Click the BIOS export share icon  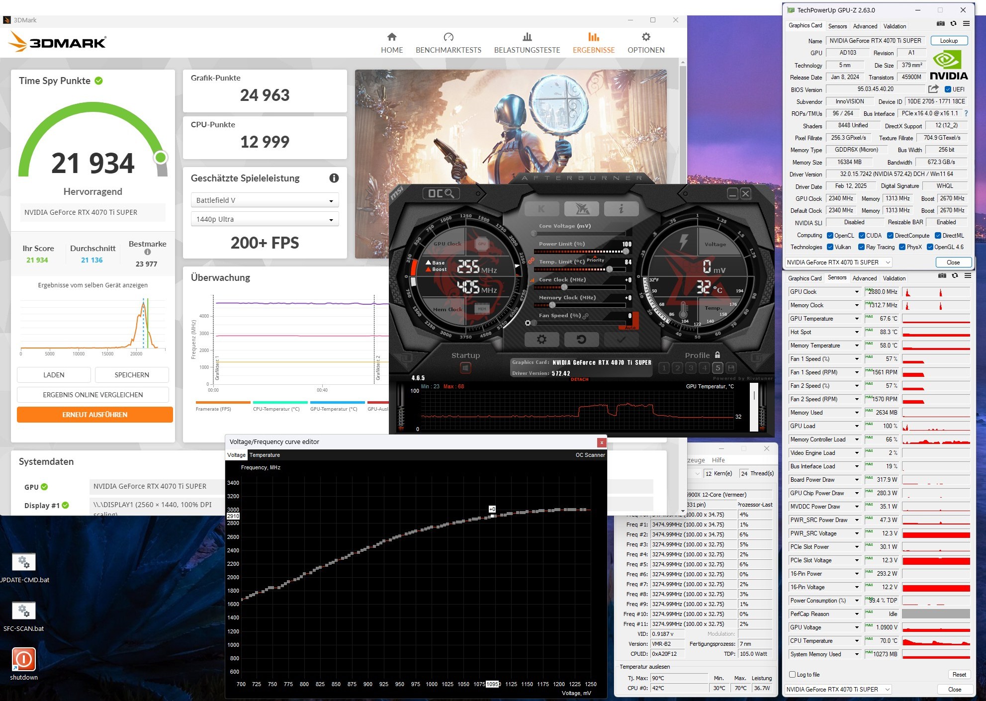[933, 89]
